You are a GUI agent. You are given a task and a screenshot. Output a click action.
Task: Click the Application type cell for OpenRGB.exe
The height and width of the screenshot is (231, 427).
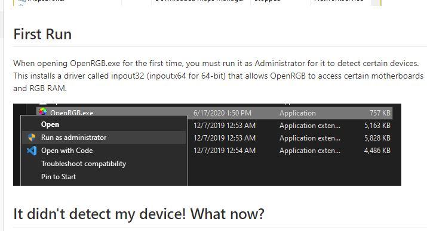point(297,113)
